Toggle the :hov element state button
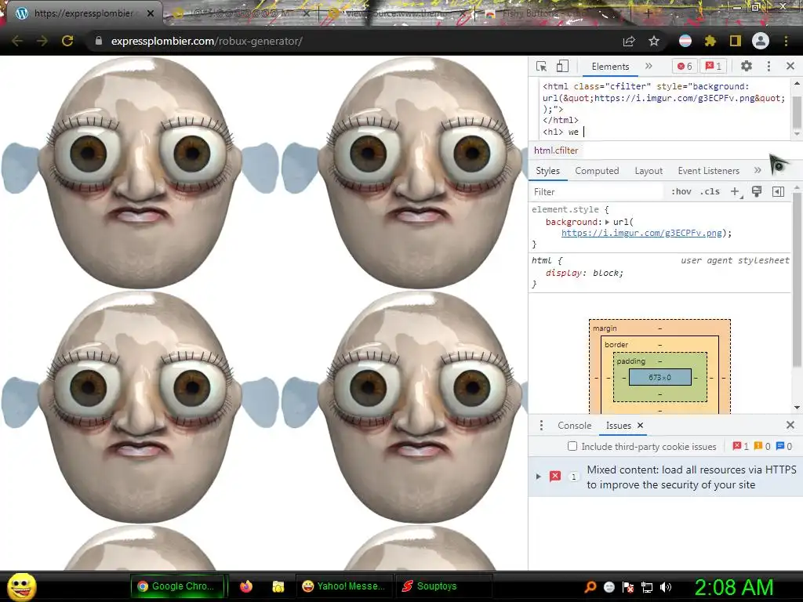This screenshot has width=803, height=602. (681, 191)
